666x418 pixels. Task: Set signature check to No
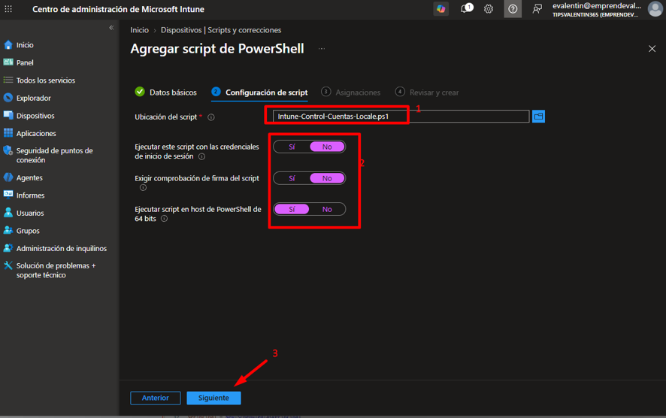coord(327,178)
